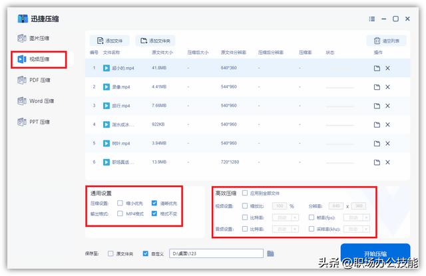This screenshot has width=426, height=276.
Task: Remove row 4 (922KB) using X icon
Action: point(387,124)
